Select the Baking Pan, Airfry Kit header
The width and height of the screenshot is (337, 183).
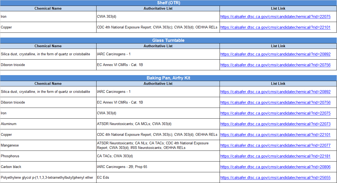coord(168,78)
